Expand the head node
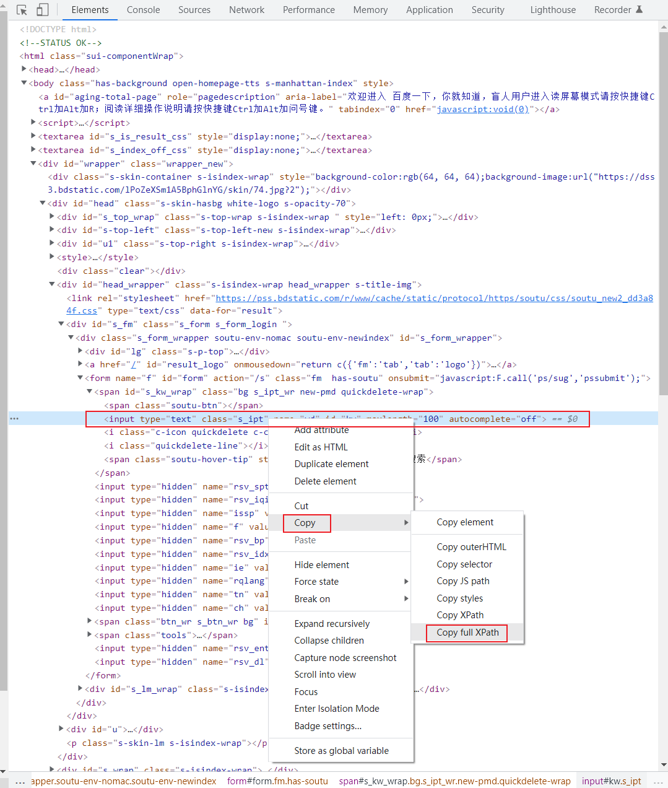The image size is (668, 788). (24, 69)
